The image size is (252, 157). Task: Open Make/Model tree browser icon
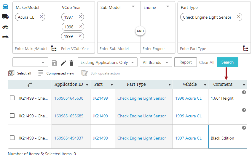tap(54, 48)
